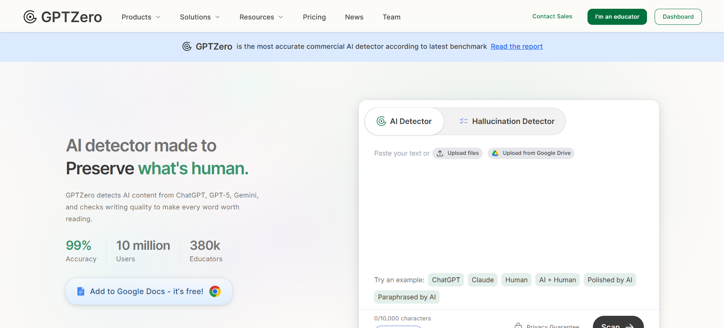Switch to the AI Detector tab
Image resolution: width=724 pixels, height=328 pixels.
click(405, 121)
